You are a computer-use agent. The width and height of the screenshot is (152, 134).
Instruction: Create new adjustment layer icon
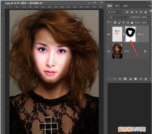click(x=130, y=79)
